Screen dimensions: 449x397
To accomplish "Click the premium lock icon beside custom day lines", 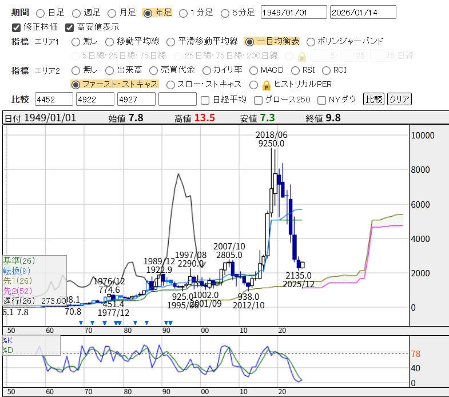I will [301, 57].
